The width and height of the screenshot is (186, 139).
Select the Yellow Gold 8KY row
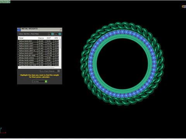[x=38, y=41]
